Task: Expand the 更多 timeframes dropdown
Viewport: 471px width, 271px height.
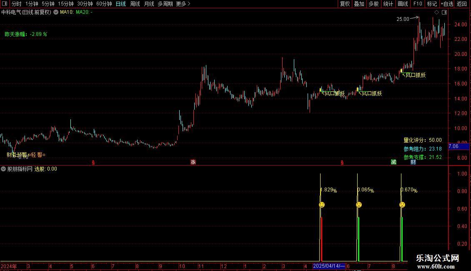Action: (x=183, y=4)
